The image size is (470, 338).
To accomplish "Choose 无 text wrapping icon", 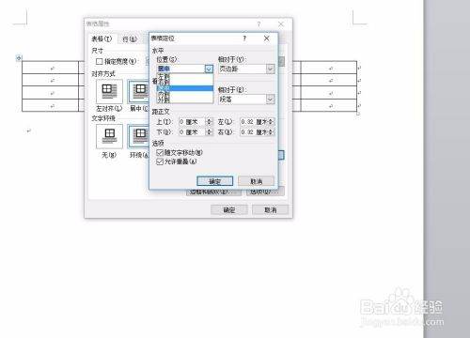I will pos(109,136).
